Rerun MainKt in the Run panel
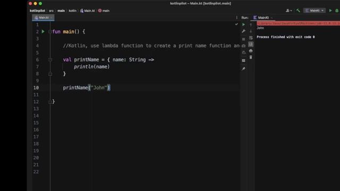 [243, 24]
